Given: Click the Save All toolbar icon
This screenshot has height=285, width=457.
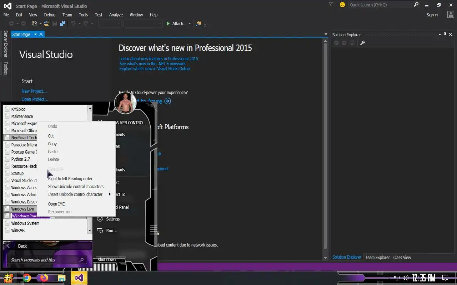Looking at the screenshot, I should pos(62,24).
